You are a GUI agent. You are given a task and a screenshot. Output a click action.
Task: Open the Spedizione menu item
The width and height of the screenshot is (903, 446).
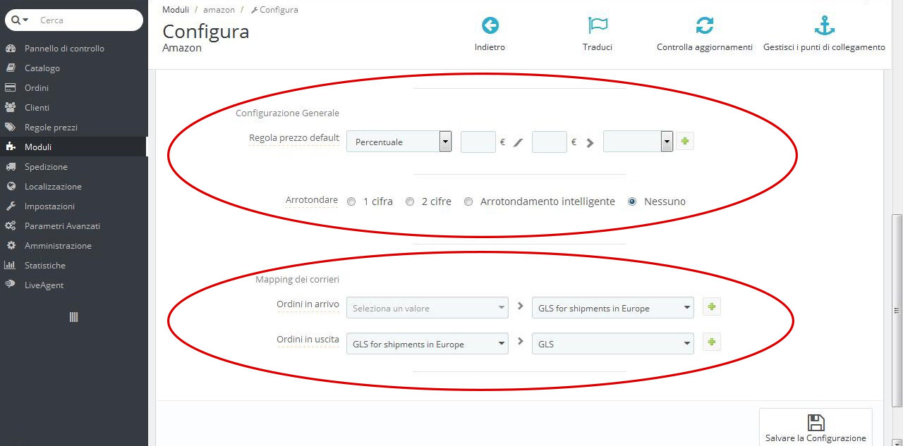[73, 167]
